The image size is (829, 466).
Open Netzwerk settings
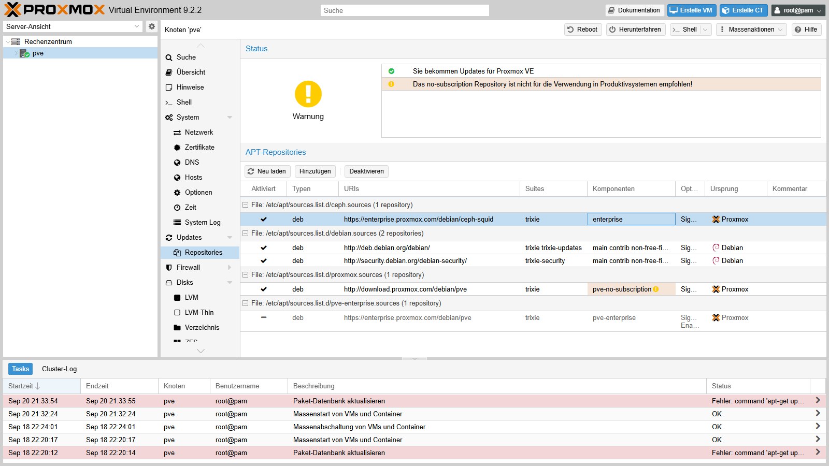click(x=200, y=133)
